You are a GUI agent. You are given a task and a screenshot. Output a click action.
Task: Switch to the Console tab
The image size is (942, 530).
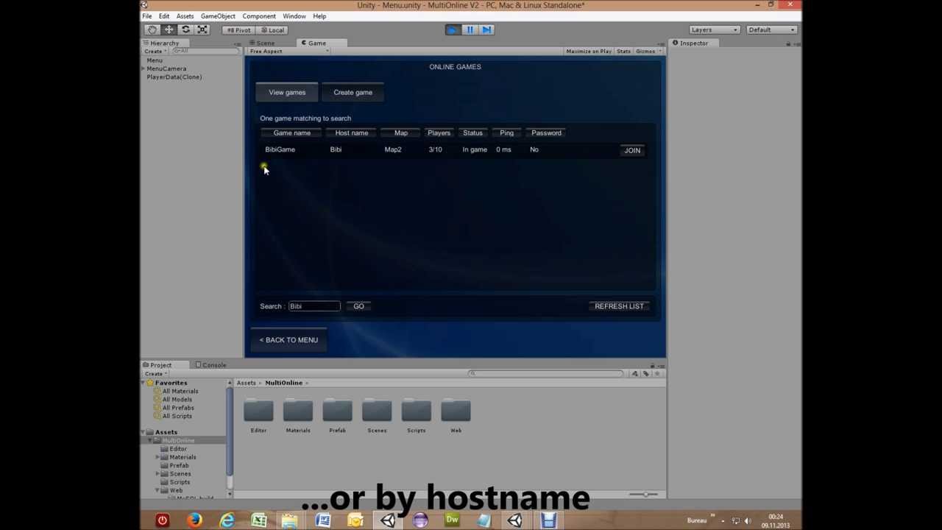point(211,365)
